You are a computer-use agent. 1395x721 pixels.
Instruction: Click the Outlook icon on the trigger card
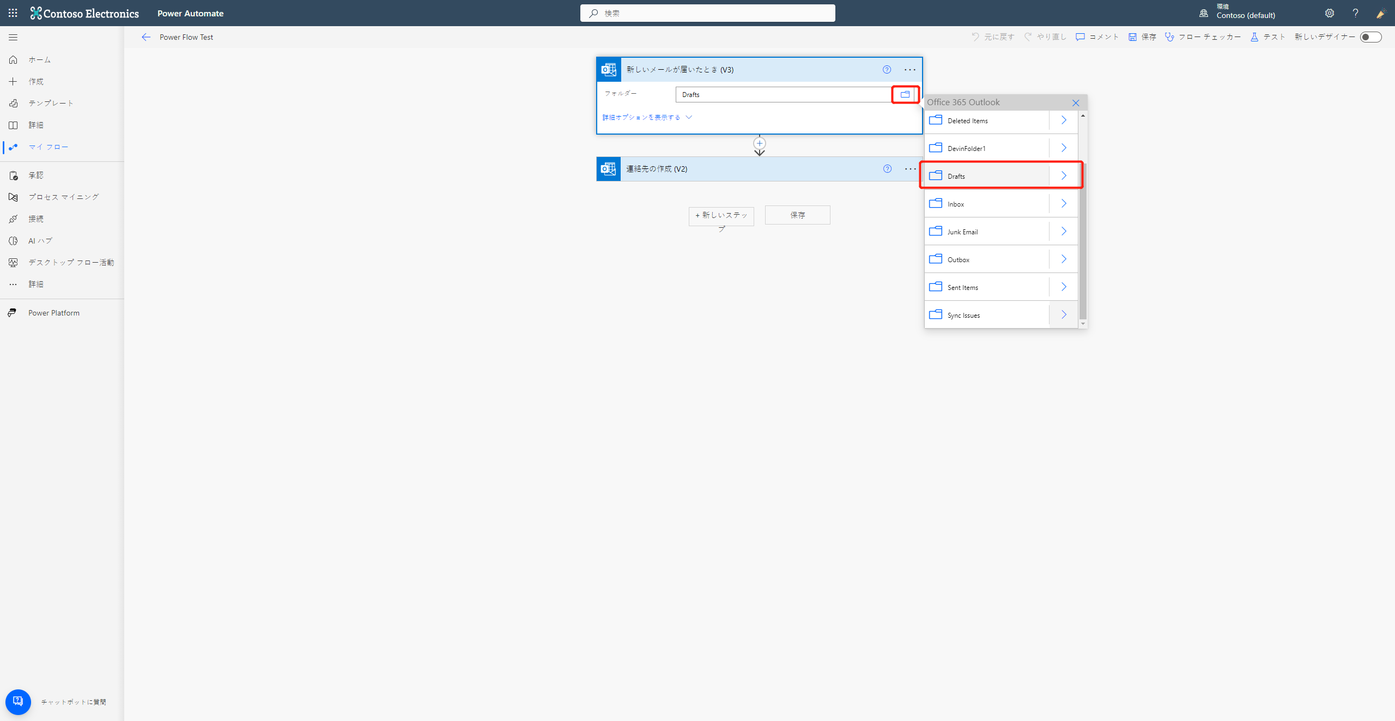coord(609,69)
